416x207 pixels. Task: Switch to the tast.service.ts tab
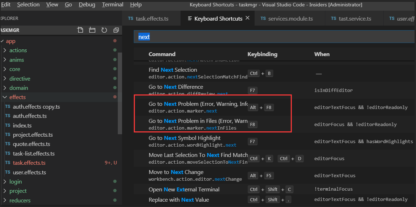click(x=354, y=18)
